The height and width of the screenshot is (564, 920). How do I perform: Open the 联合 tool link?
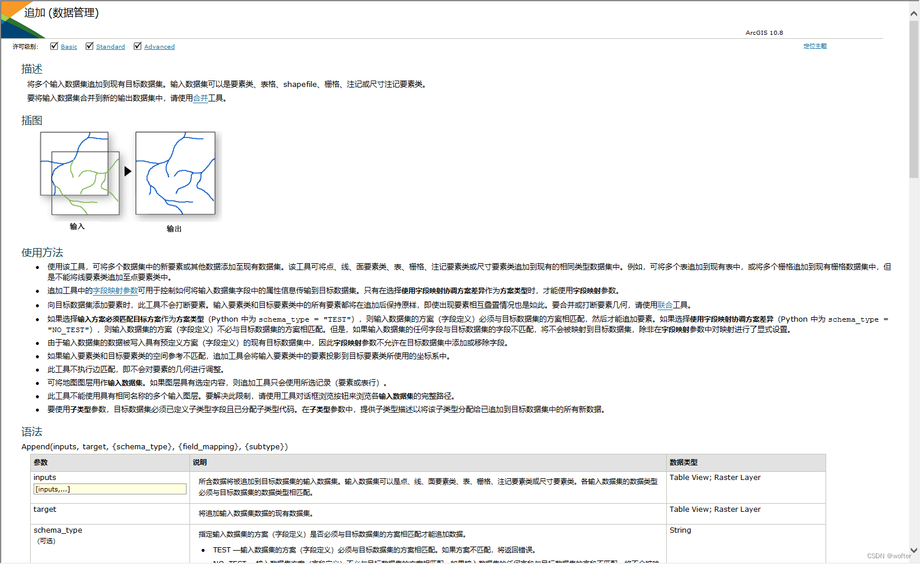(x=665, y=305)
